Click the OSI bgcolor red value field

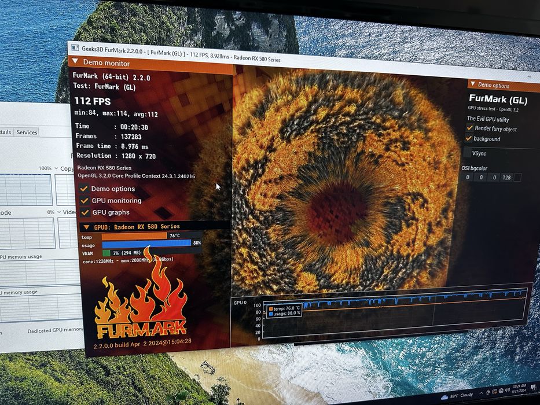tap(467, 177)
